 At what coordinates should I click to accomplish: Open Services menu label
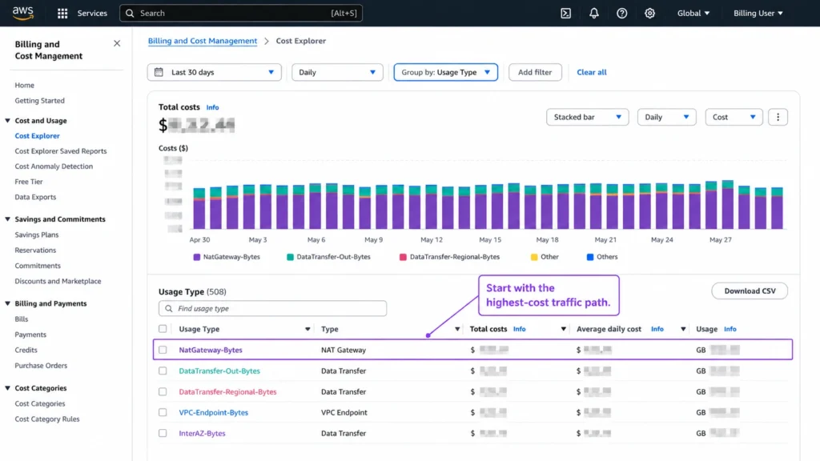(92, 13)
